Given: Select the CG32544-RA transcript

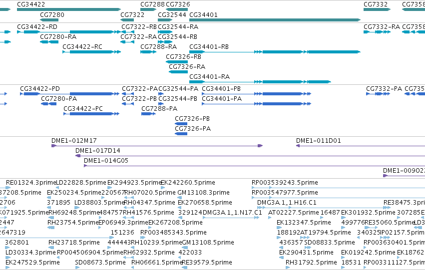Looking at the screenshot, I should [165, 32].
